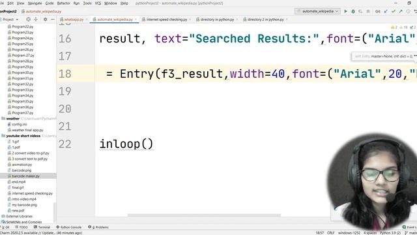Click the 4 spaces indent indicator
417x235 pixels.
pos(370,233)
